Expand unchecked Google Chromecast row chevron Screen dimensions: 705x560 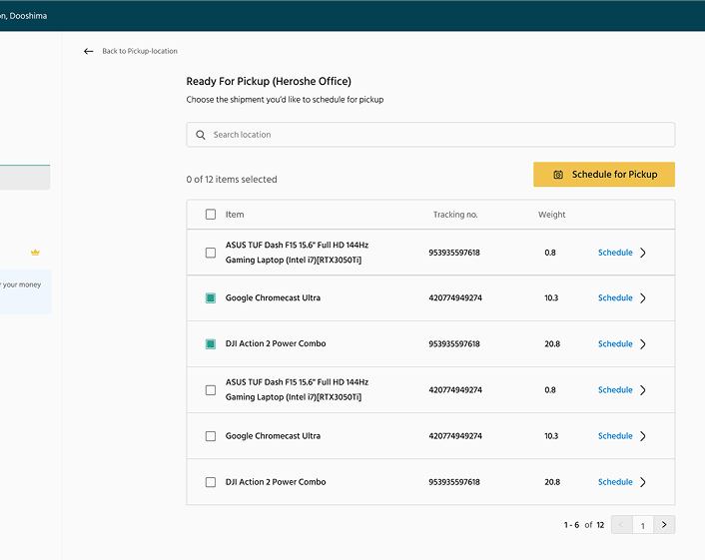[x=643, y=436]
